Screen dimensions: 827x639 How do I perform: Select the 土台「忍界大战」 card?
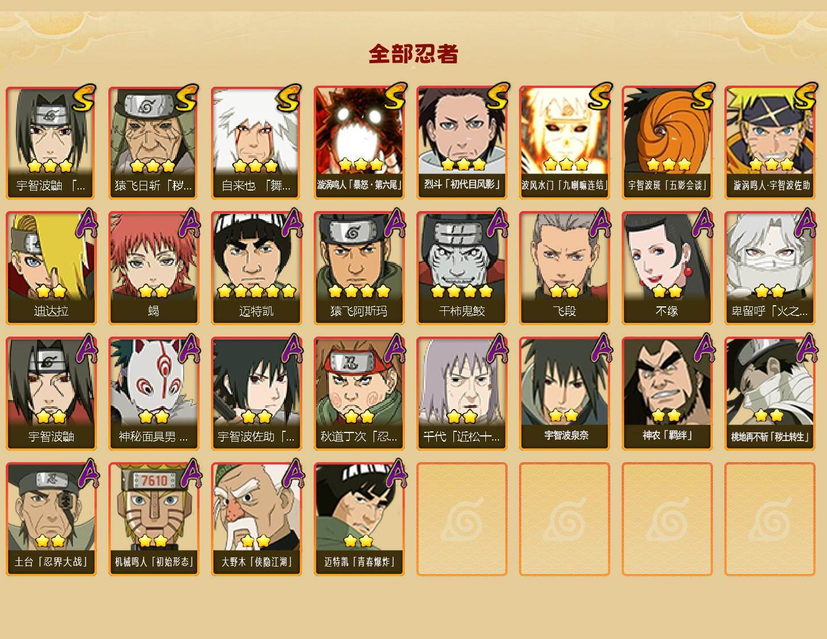click(51, 519)
